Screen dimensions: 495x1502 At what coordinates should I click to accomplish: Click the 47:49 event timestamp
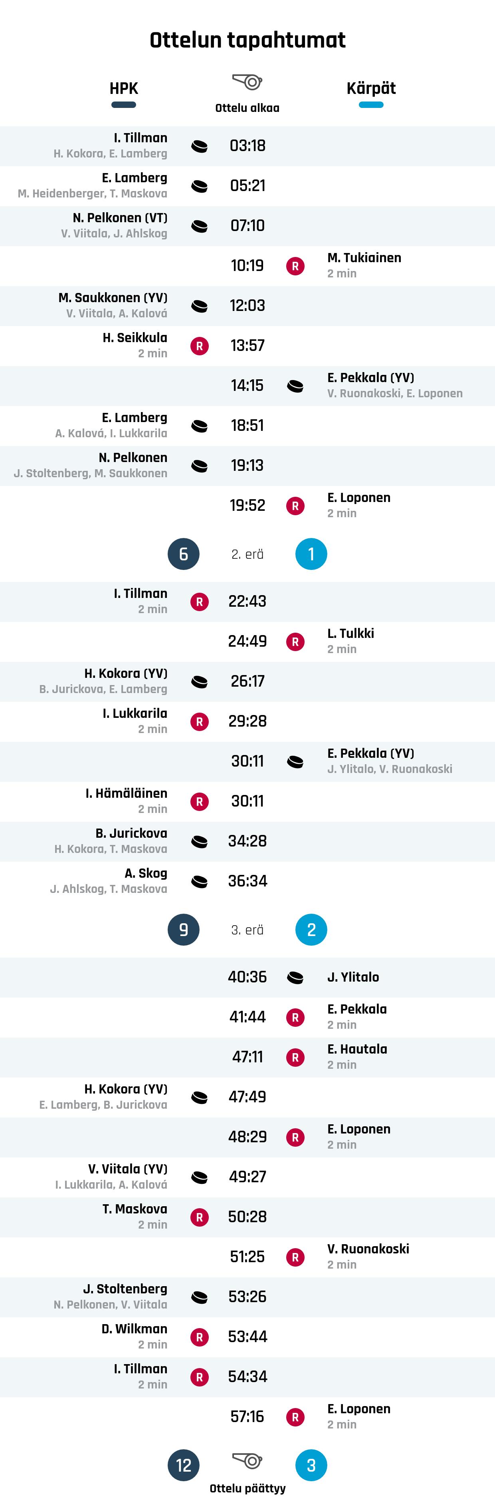coord(247,1097)
